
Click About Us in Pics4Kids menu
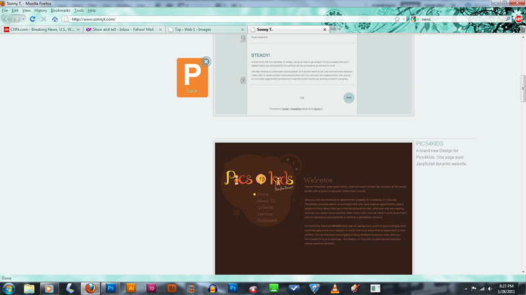pyautogui.click(x=266, y=201)
